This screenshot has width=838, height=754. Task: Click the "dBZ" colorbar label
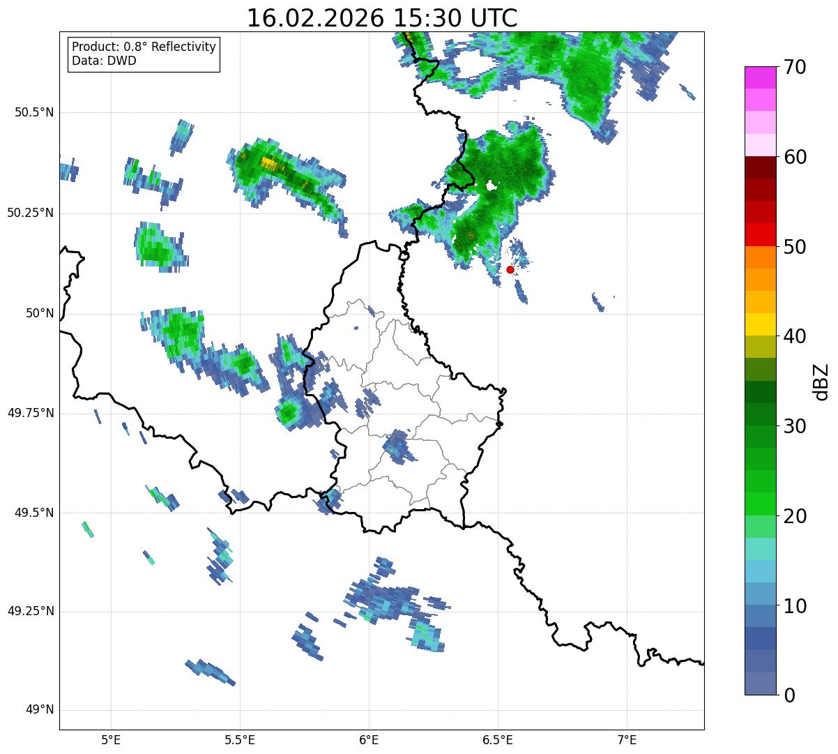pyautogui.click(x=821, y=381)
